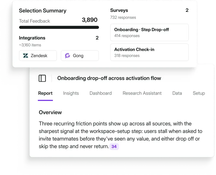The height and width of the screenshot is (175, 216).
Task: Open the Activation Check-in survey card
Action: (x=149, y=52)
